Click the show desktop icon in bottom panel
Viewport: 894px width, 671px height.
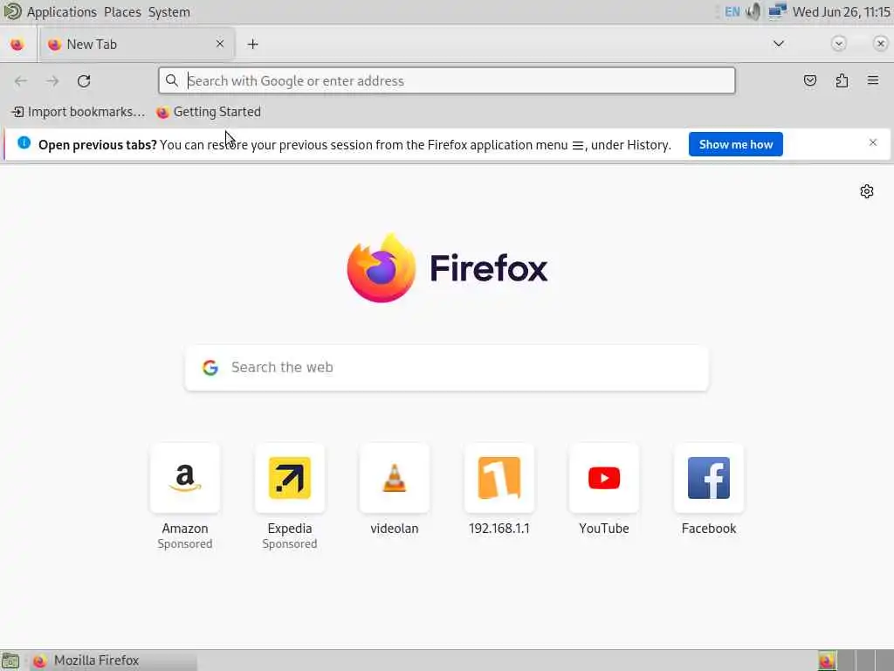tap(10, 661)
